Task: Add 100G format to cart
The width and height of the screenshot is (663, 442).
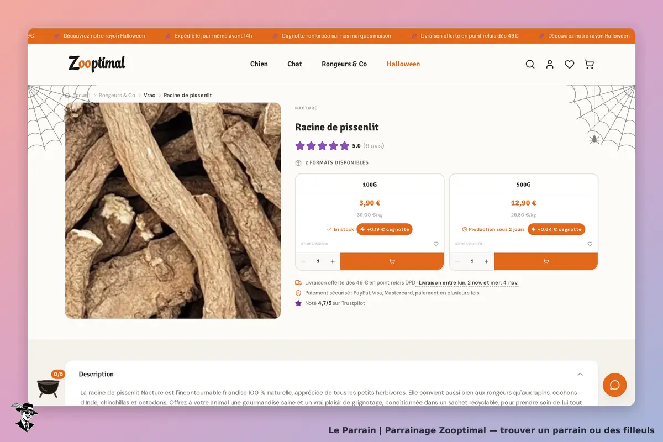Action: tap(392, 261)
